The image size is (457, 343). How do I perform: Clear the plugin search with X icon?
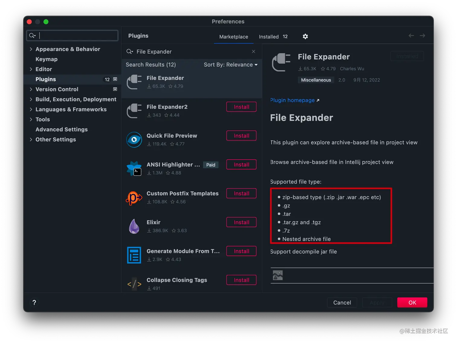click(x=254, y=51)
